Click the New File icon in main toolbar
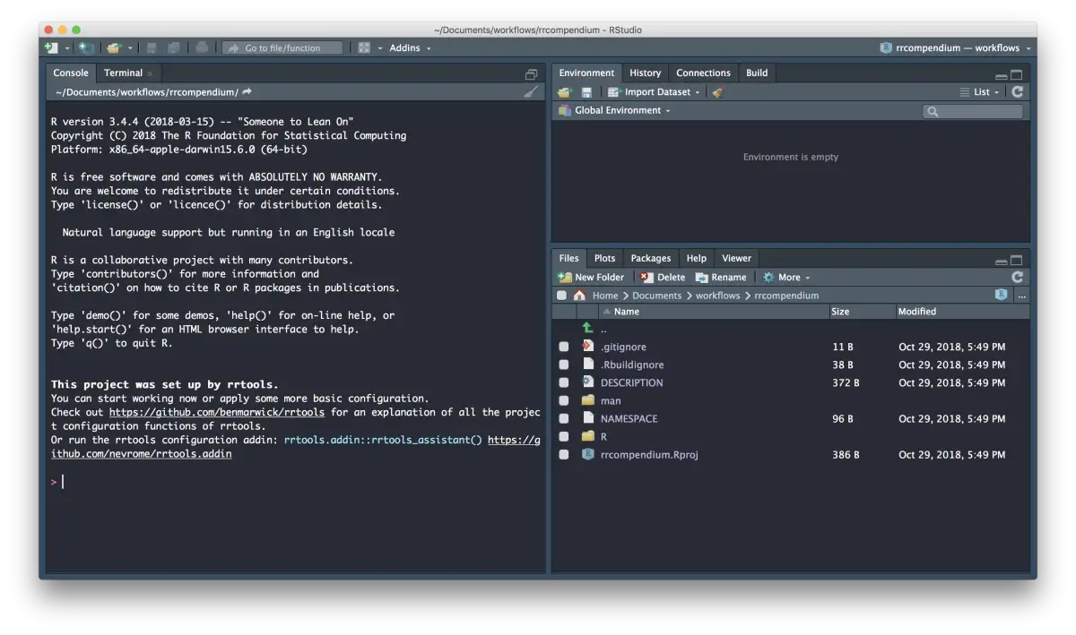The height and width of the screenshot is (635, 1076). [51, 47]
